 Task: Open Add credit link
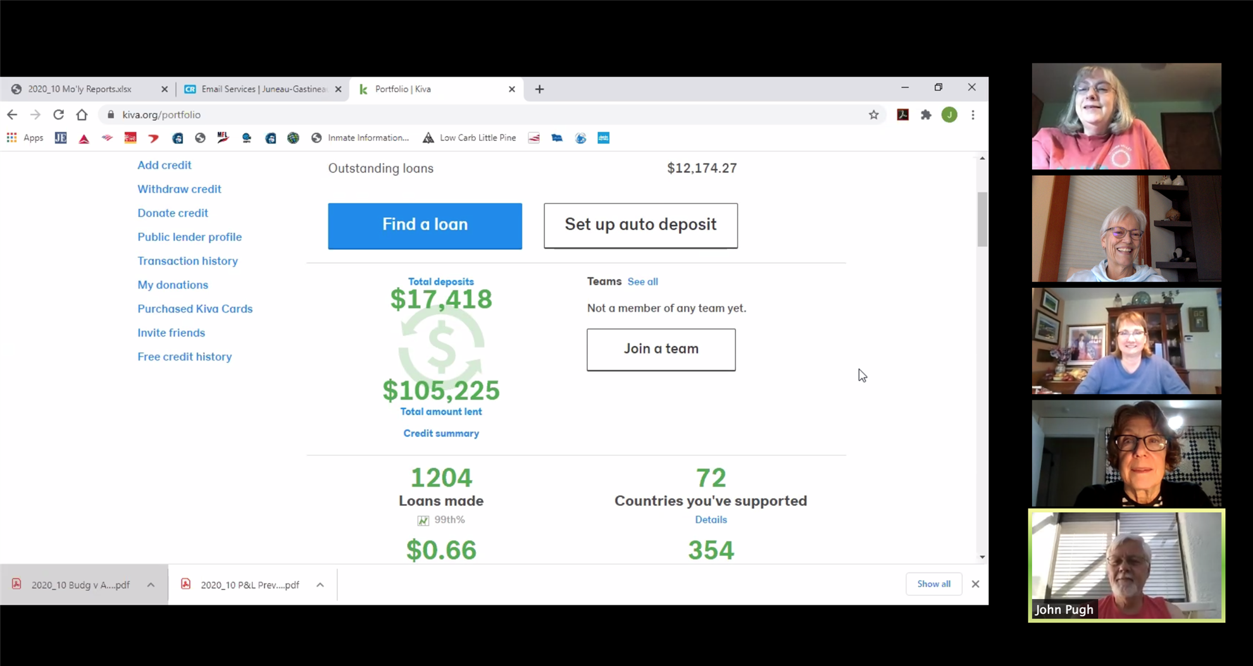[x=165, y=165]
